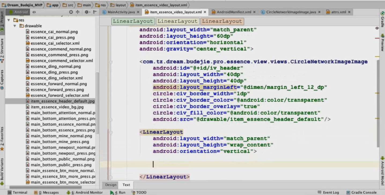Viewport: 385px width, 195px height.
Task: Fold the inner LinearLayout tag in gutter
Action: [111, 132]
